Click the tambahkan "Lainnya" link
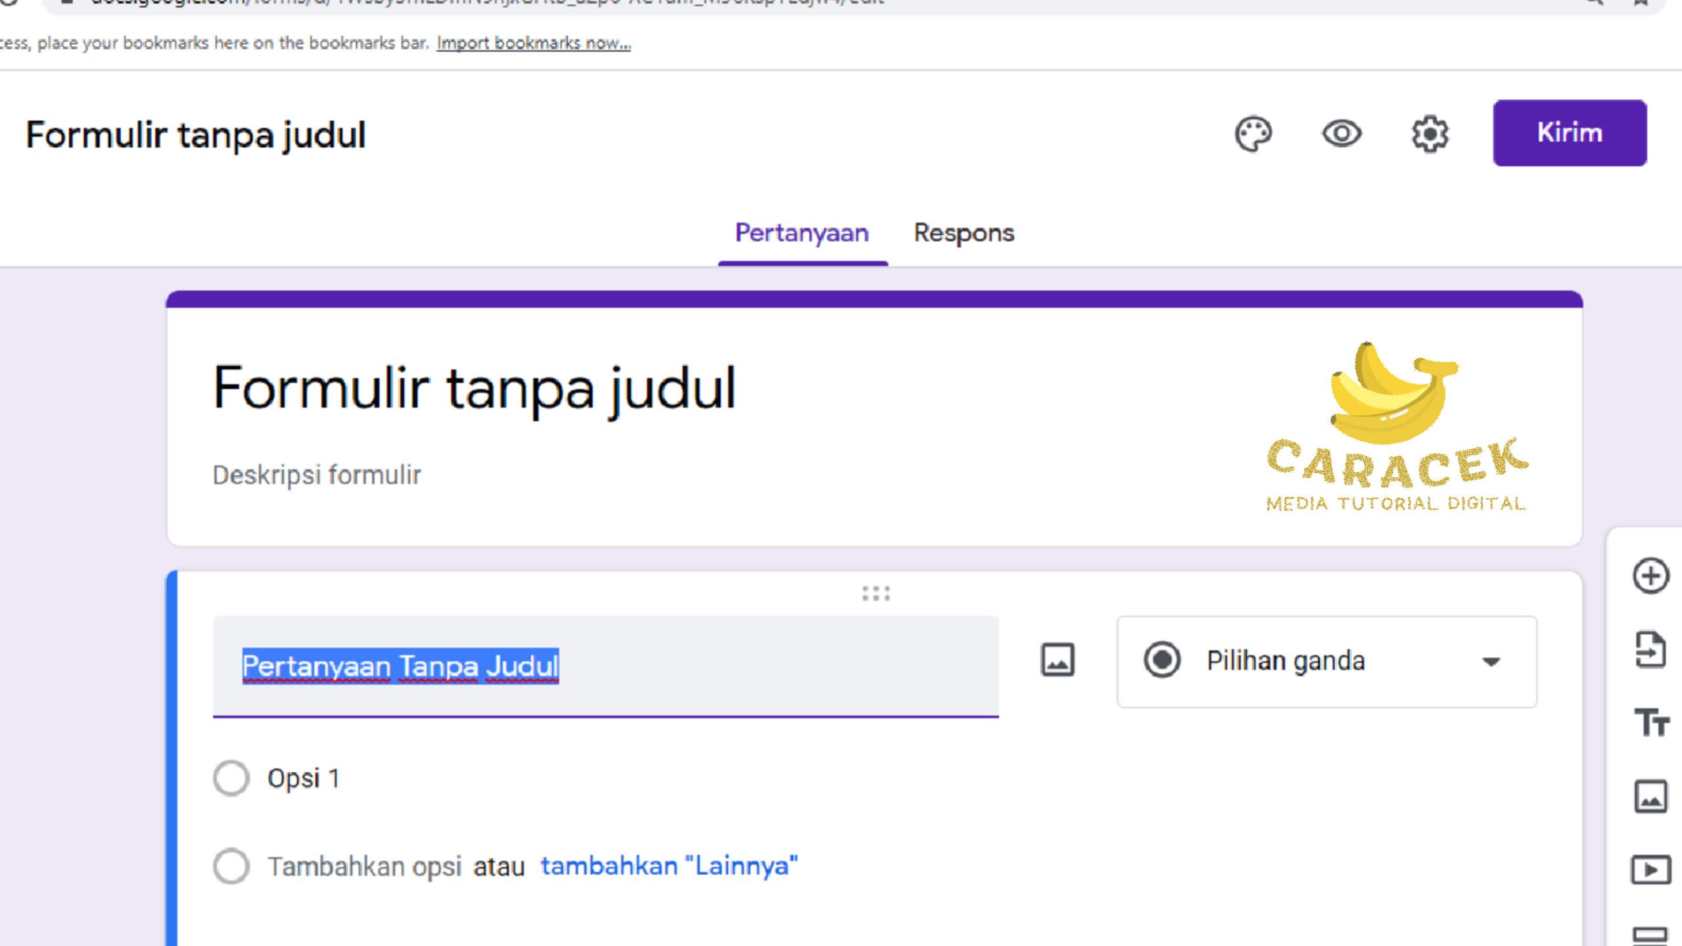Viewport: 1682px width, 946px height. pyautogui.click(x=669, y=866)
